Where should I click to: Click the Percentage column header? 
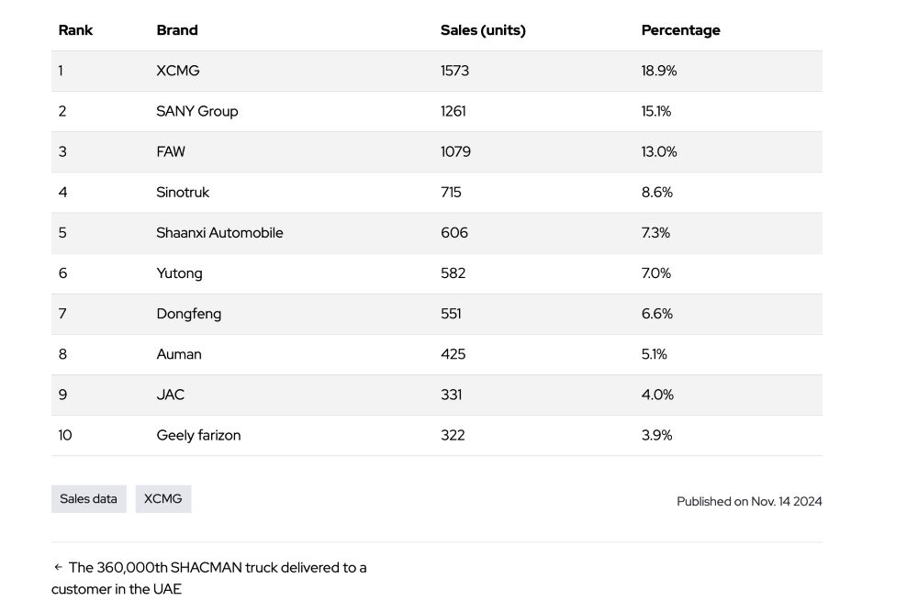point(680,30)
